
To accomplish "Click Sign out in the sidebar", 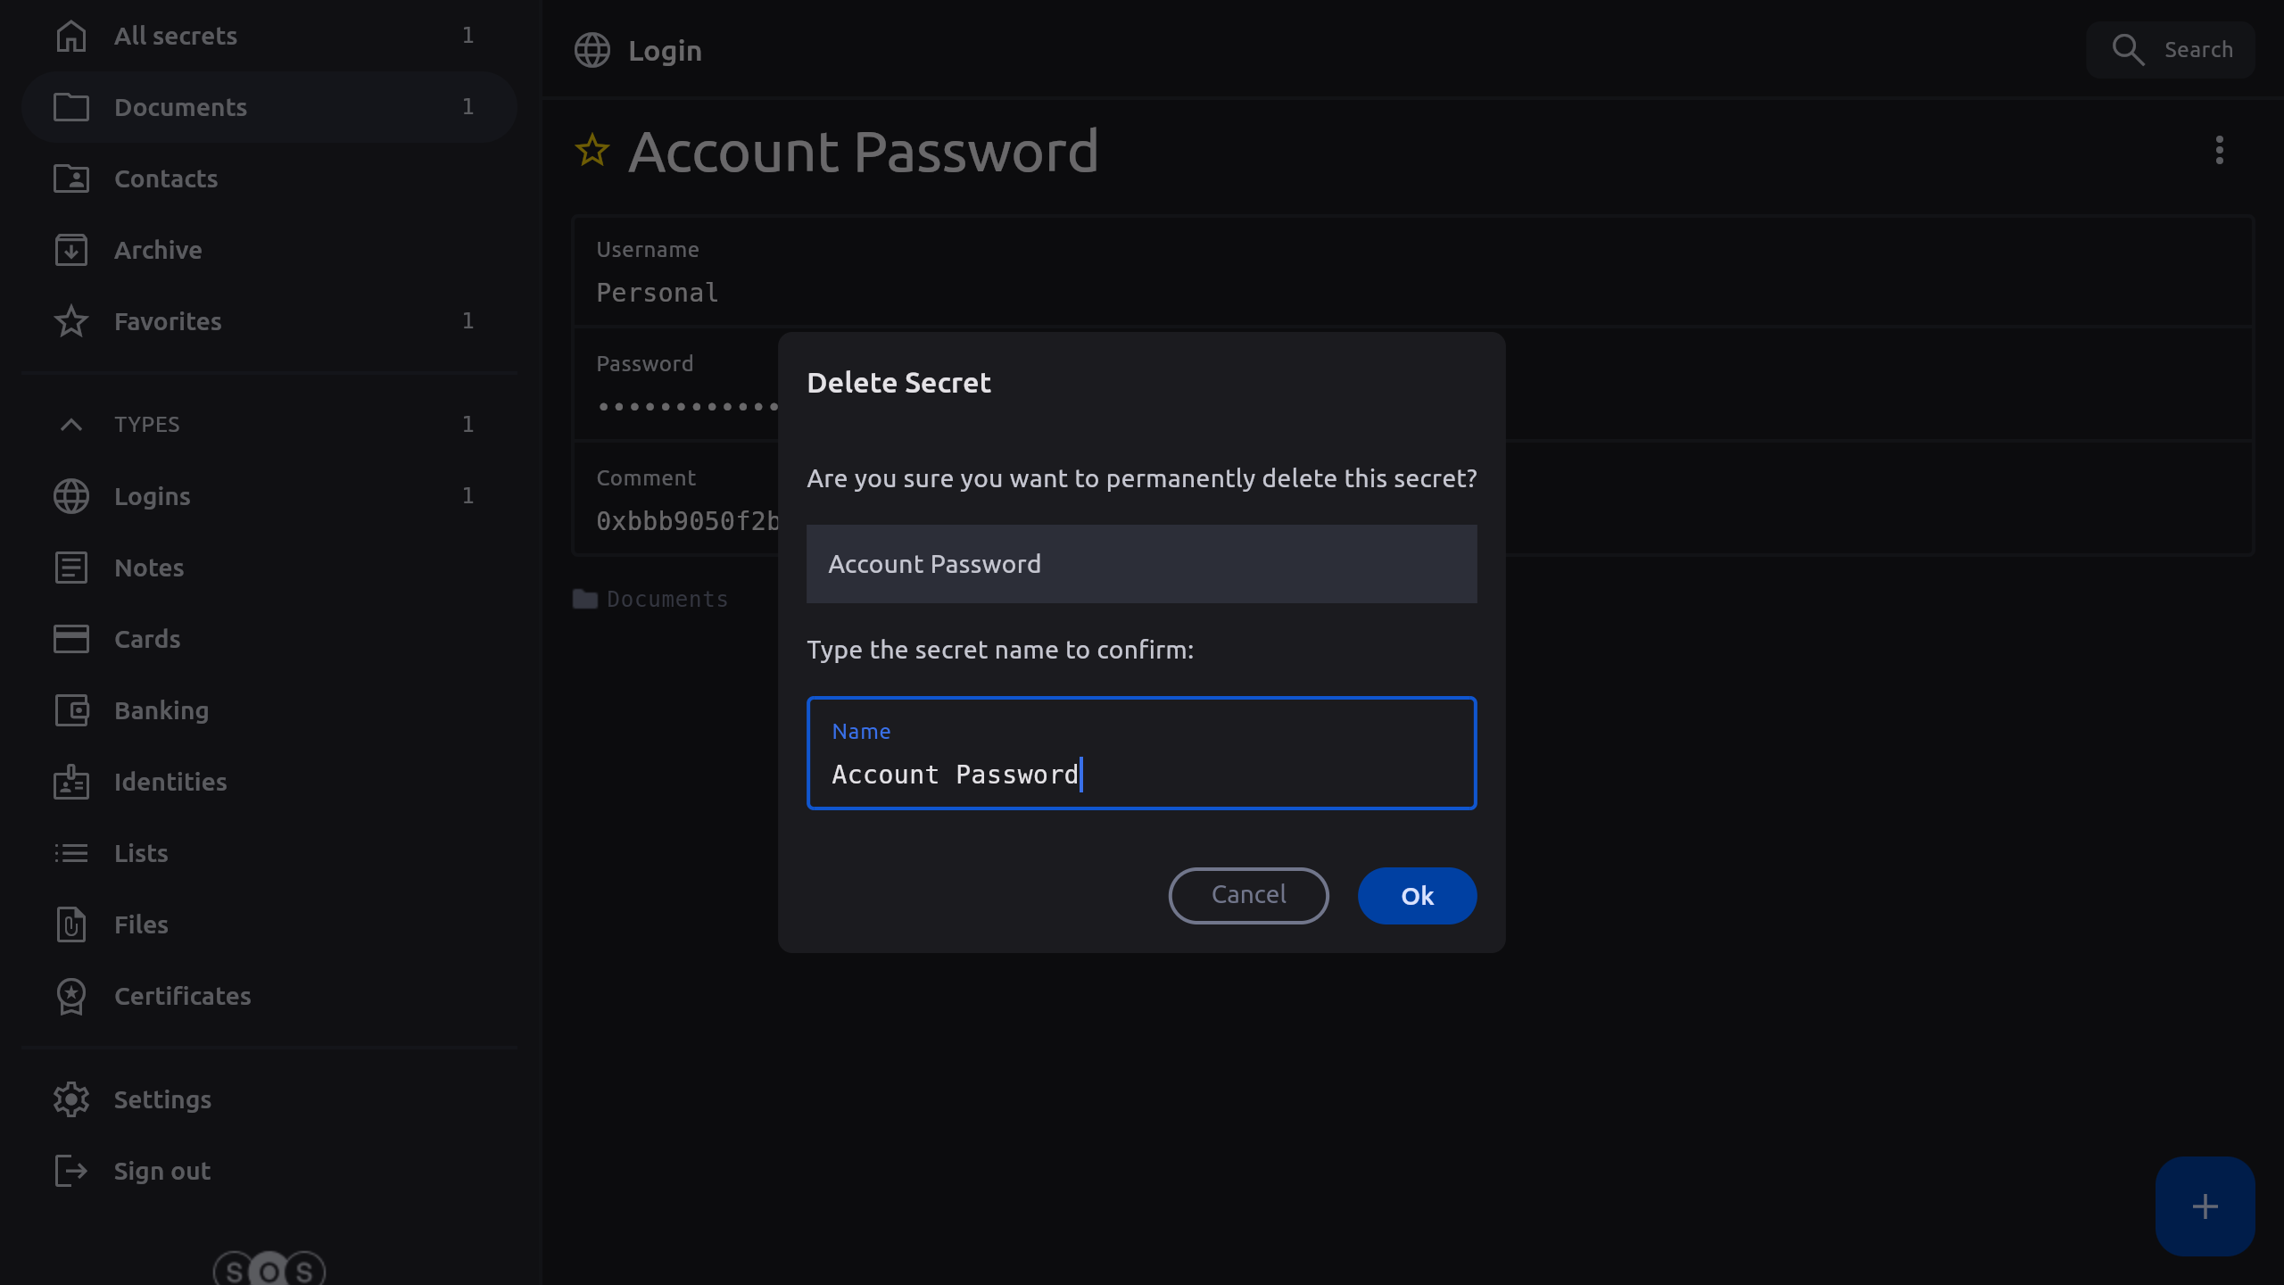I will click(x=161, y=1171).
